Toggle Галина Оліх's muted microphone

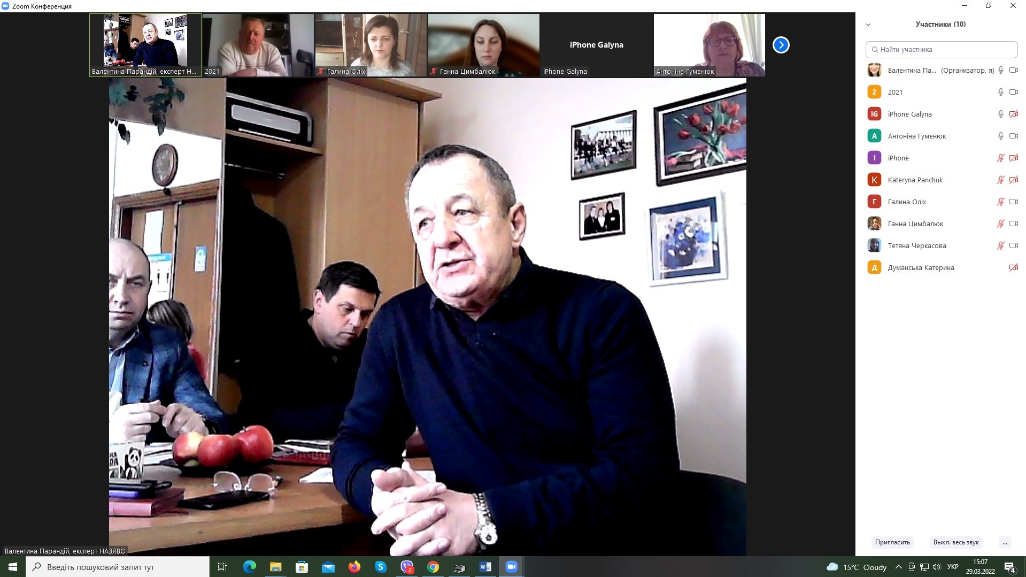(1001, 202)
